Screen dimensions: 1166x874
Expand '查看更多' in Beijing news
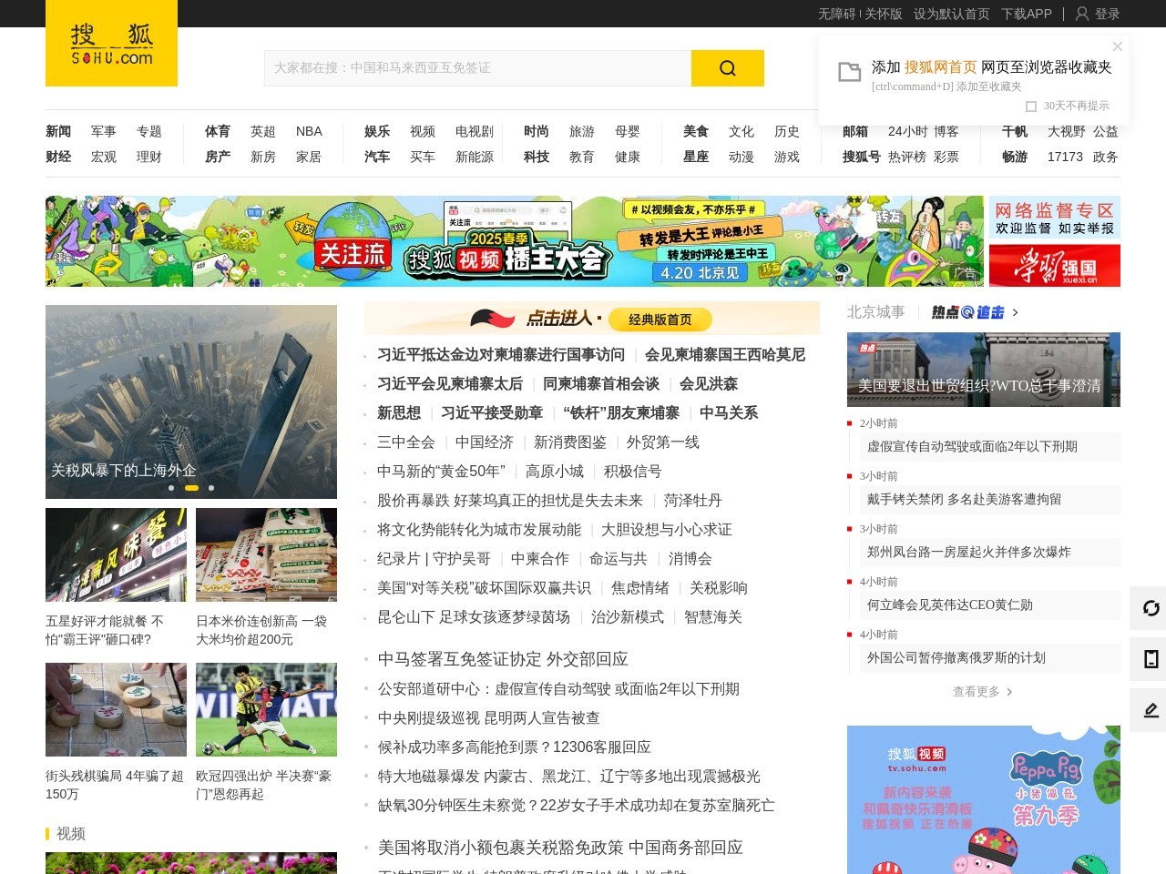(983, 692)
